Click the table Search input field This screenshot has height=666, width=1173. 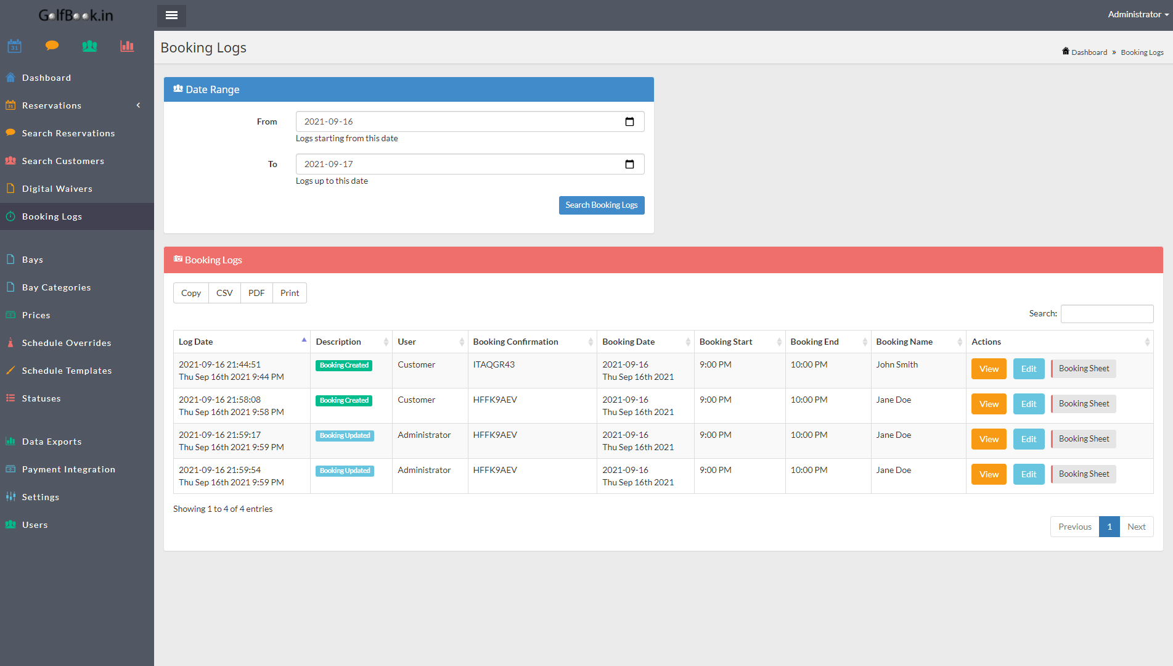[1106, 314]
